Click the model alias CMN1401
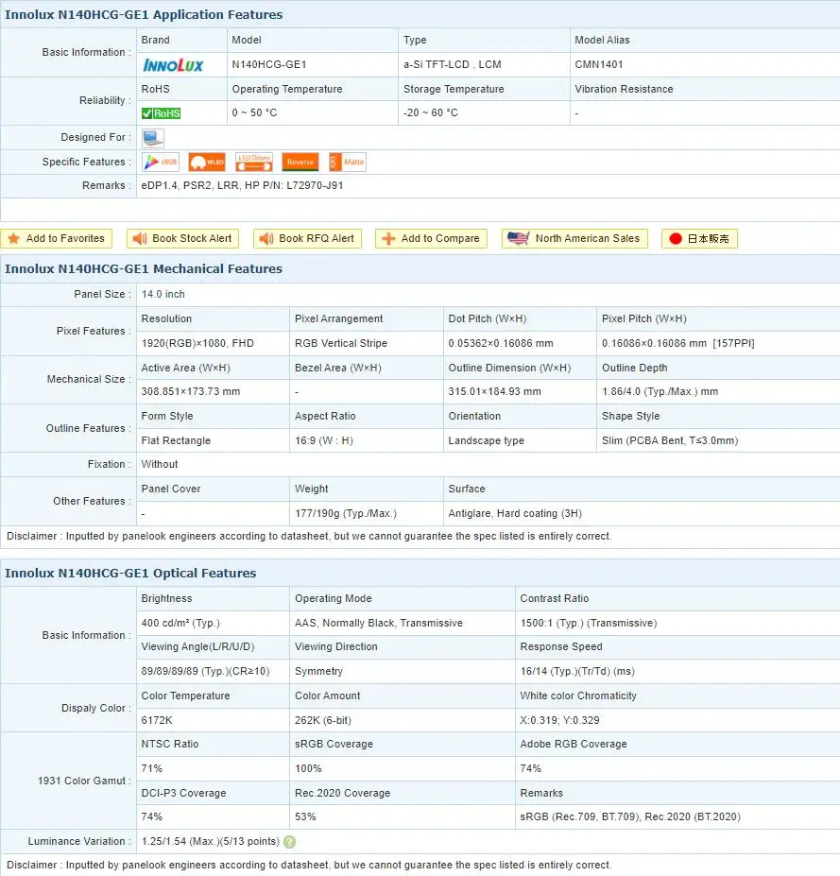Viewport: 840px width, 876px height. pyautogui.click(x=599, y=65)
